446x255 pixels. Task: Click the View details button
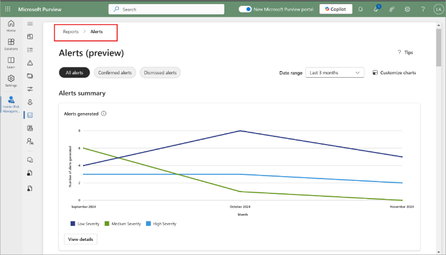(81, 239)
